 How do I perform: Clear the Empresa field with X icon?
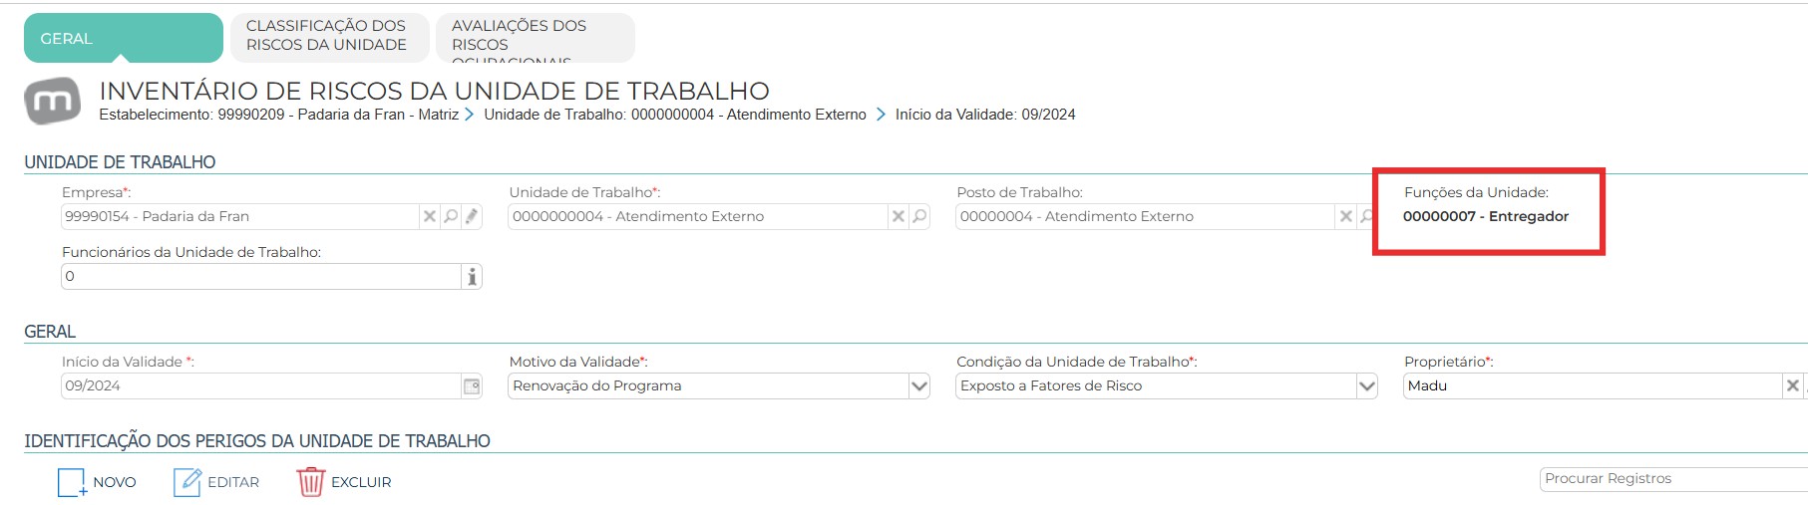pyautogui.click(x=429, y=216)
